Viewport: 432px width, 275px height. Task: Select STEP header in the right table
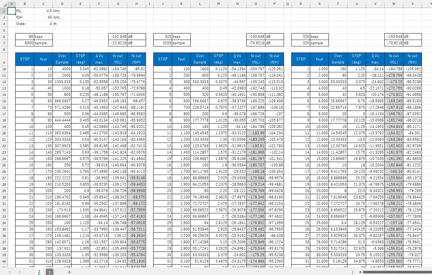pos(301,59)
